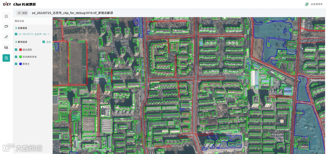Select the highlighted interpretation results sidebar icon
This screenshot has width=326, height=154.
(x=6, y=58)
